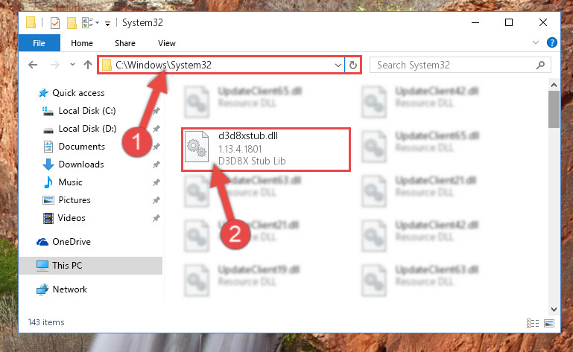573x352 pixels.
Task: Open Downloads in Quick access
Action: pos(81,164)
